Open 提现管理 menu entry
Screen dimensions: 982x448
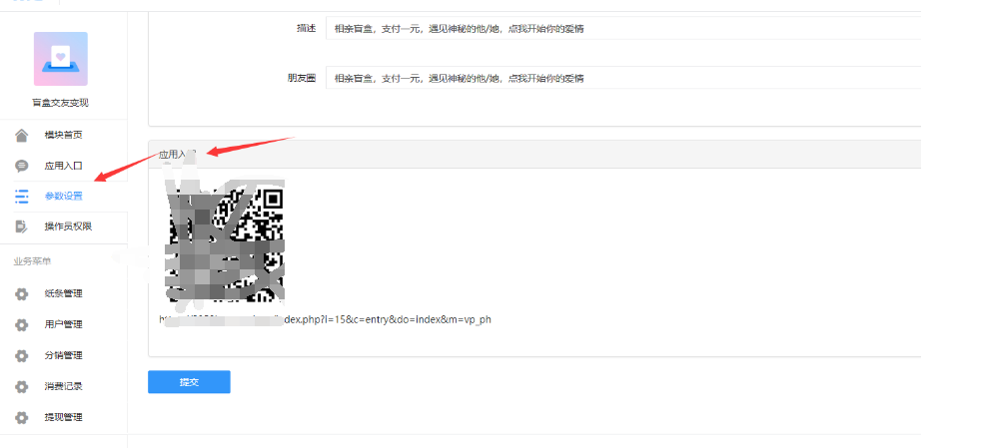(x=63, y=417)
